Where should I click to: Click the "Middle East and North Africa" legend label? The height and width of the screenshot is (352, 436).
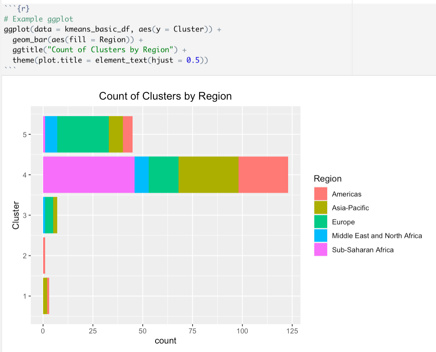[377, 236]
